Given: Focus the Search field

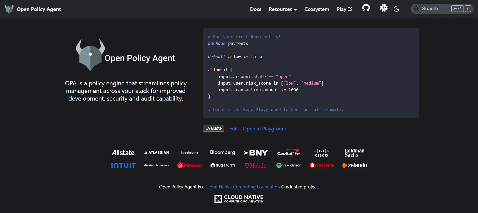Looking at the screenshot, I should click(x=442, y=9).
